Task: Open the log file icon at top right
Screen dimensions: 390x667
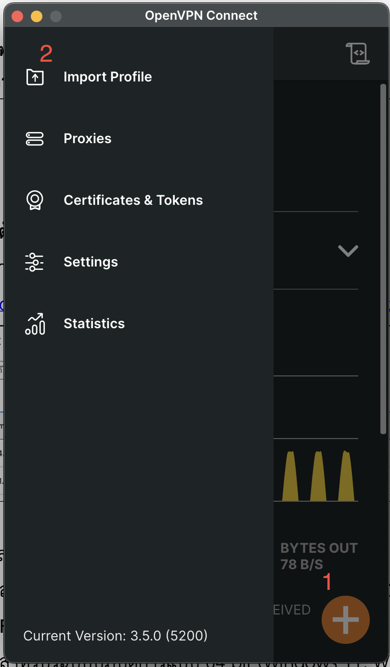Action: click(357, 53)
